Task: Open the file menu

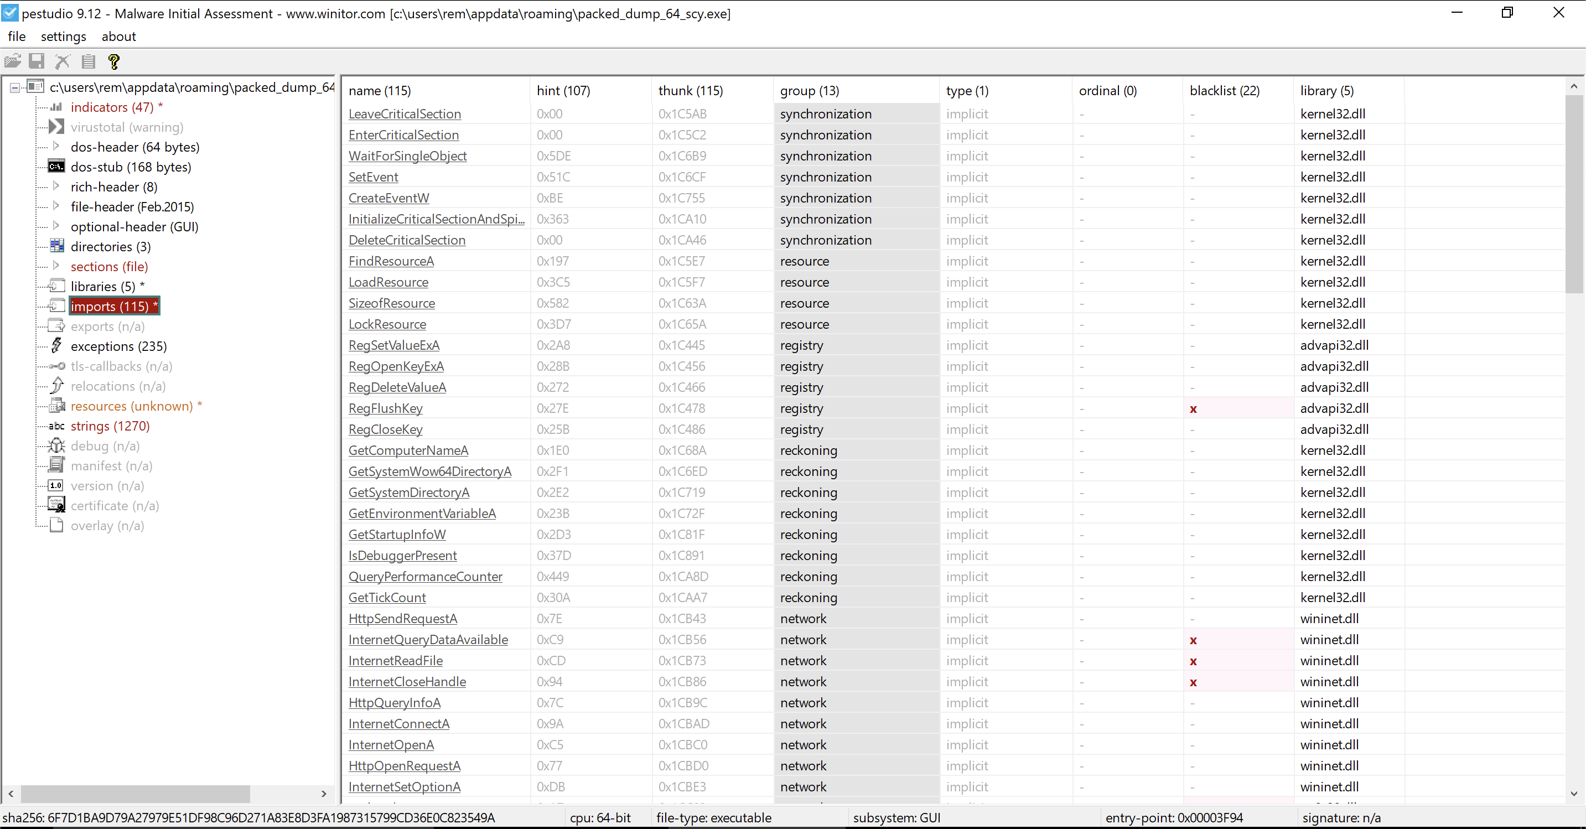Action: [x=17, y=37]
